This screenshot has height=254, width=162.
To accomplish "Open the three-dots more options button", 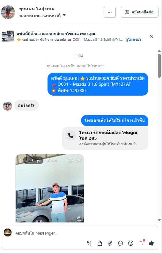I will [110, 12].
